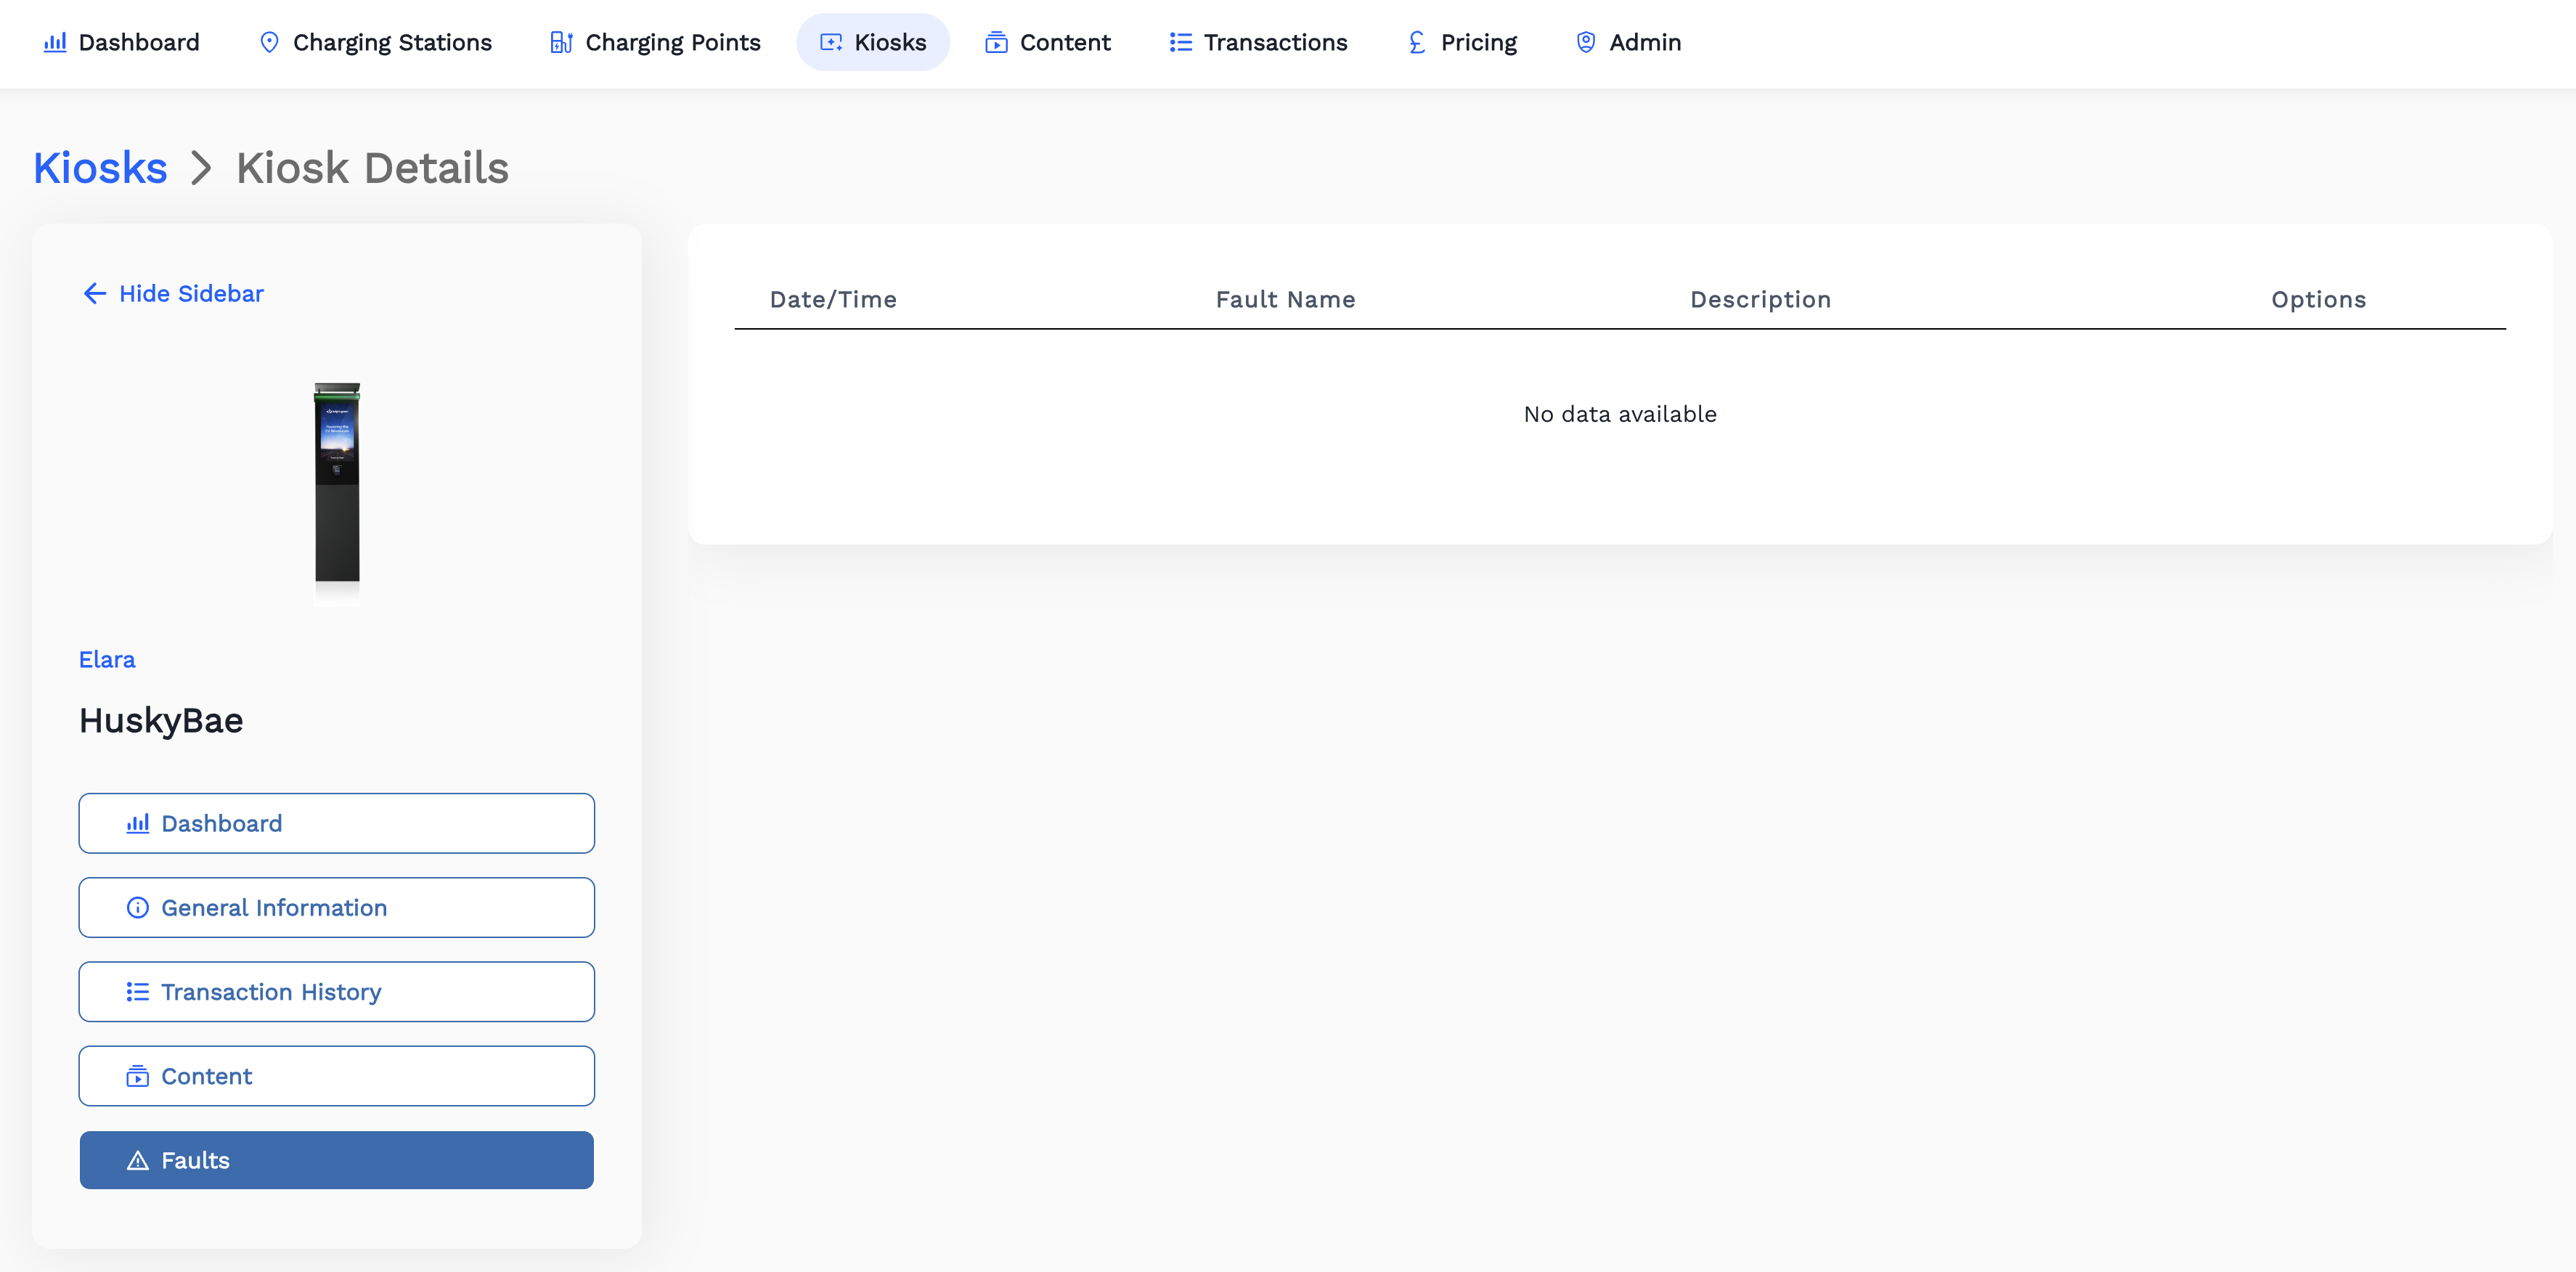Click the Date/Time column header
Image resolution: width=2576 pixels, height=1272 pixels.
(832, 299)
